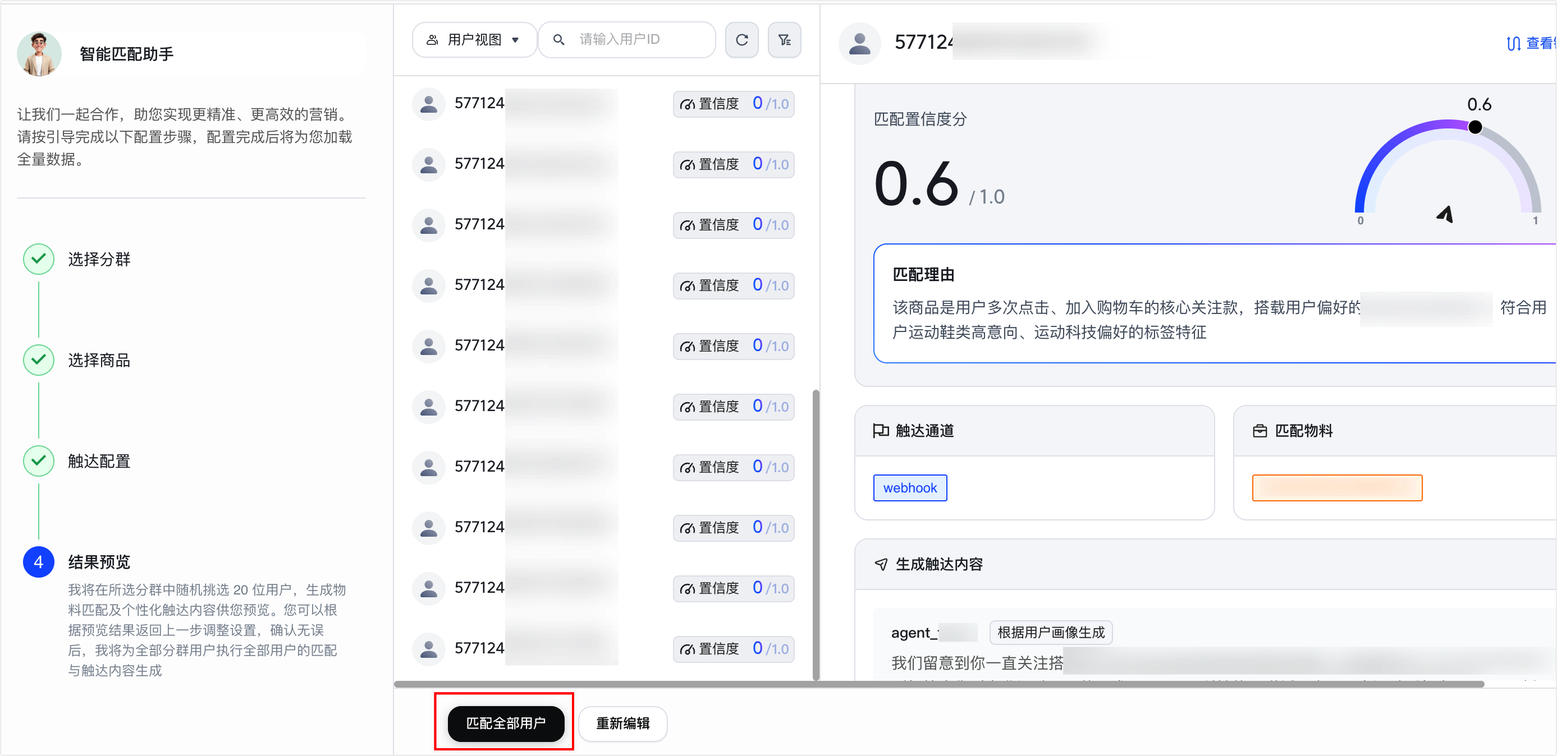Click the orange matched material tag

tap(1337, 488)
